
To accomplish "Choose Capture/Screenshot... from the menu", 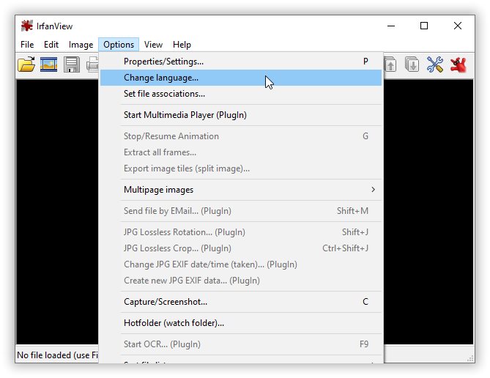I will pyautogui.click(x=166, y=302).
